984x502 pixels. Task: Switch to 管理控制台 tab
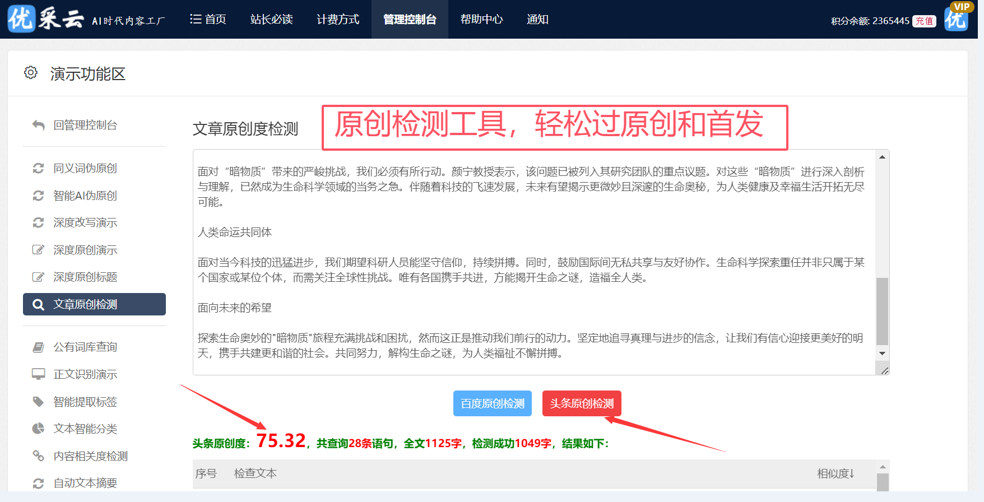pyautogui.click(x=410, y=20)
